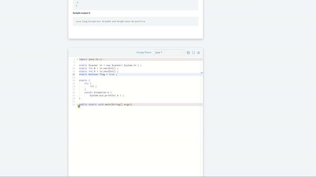Click the 'static {' line

(84, 80)
